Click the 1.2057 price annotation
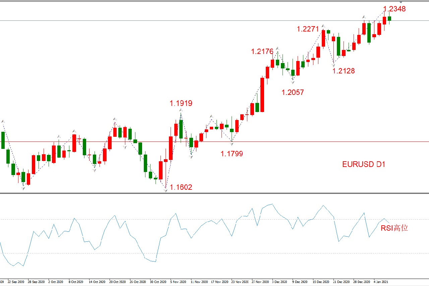The height and width of the screenshot is (286, 429). coord(293,93)
